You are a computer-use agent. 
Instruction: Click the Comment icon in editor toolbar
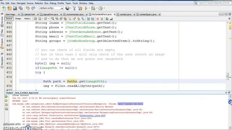pyautogui.click(x=107, y=19)
